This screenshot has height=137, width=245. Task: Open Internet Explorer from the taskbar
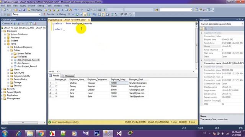(19, 134)
